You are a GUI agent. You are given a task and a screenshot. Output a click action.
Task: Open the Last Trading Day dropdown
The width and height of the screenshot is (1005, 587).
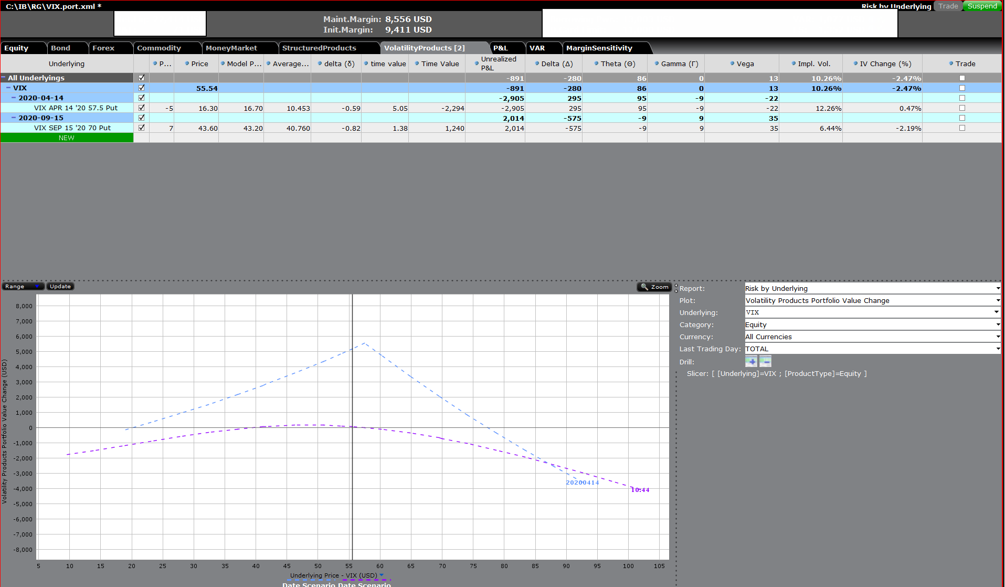(x=996, y=349)
